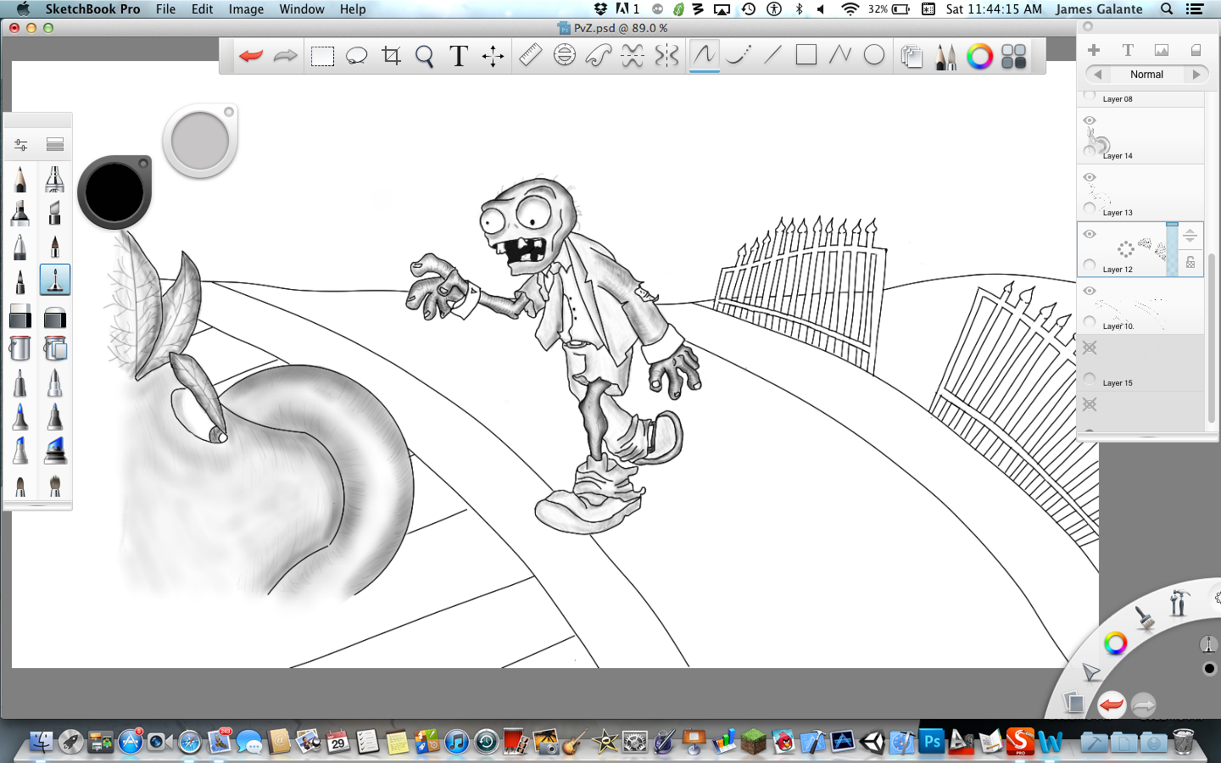The image size is (1221, 763).
Task: Select Layer 14 thumbnail
Action: [x=1099, y=142]
